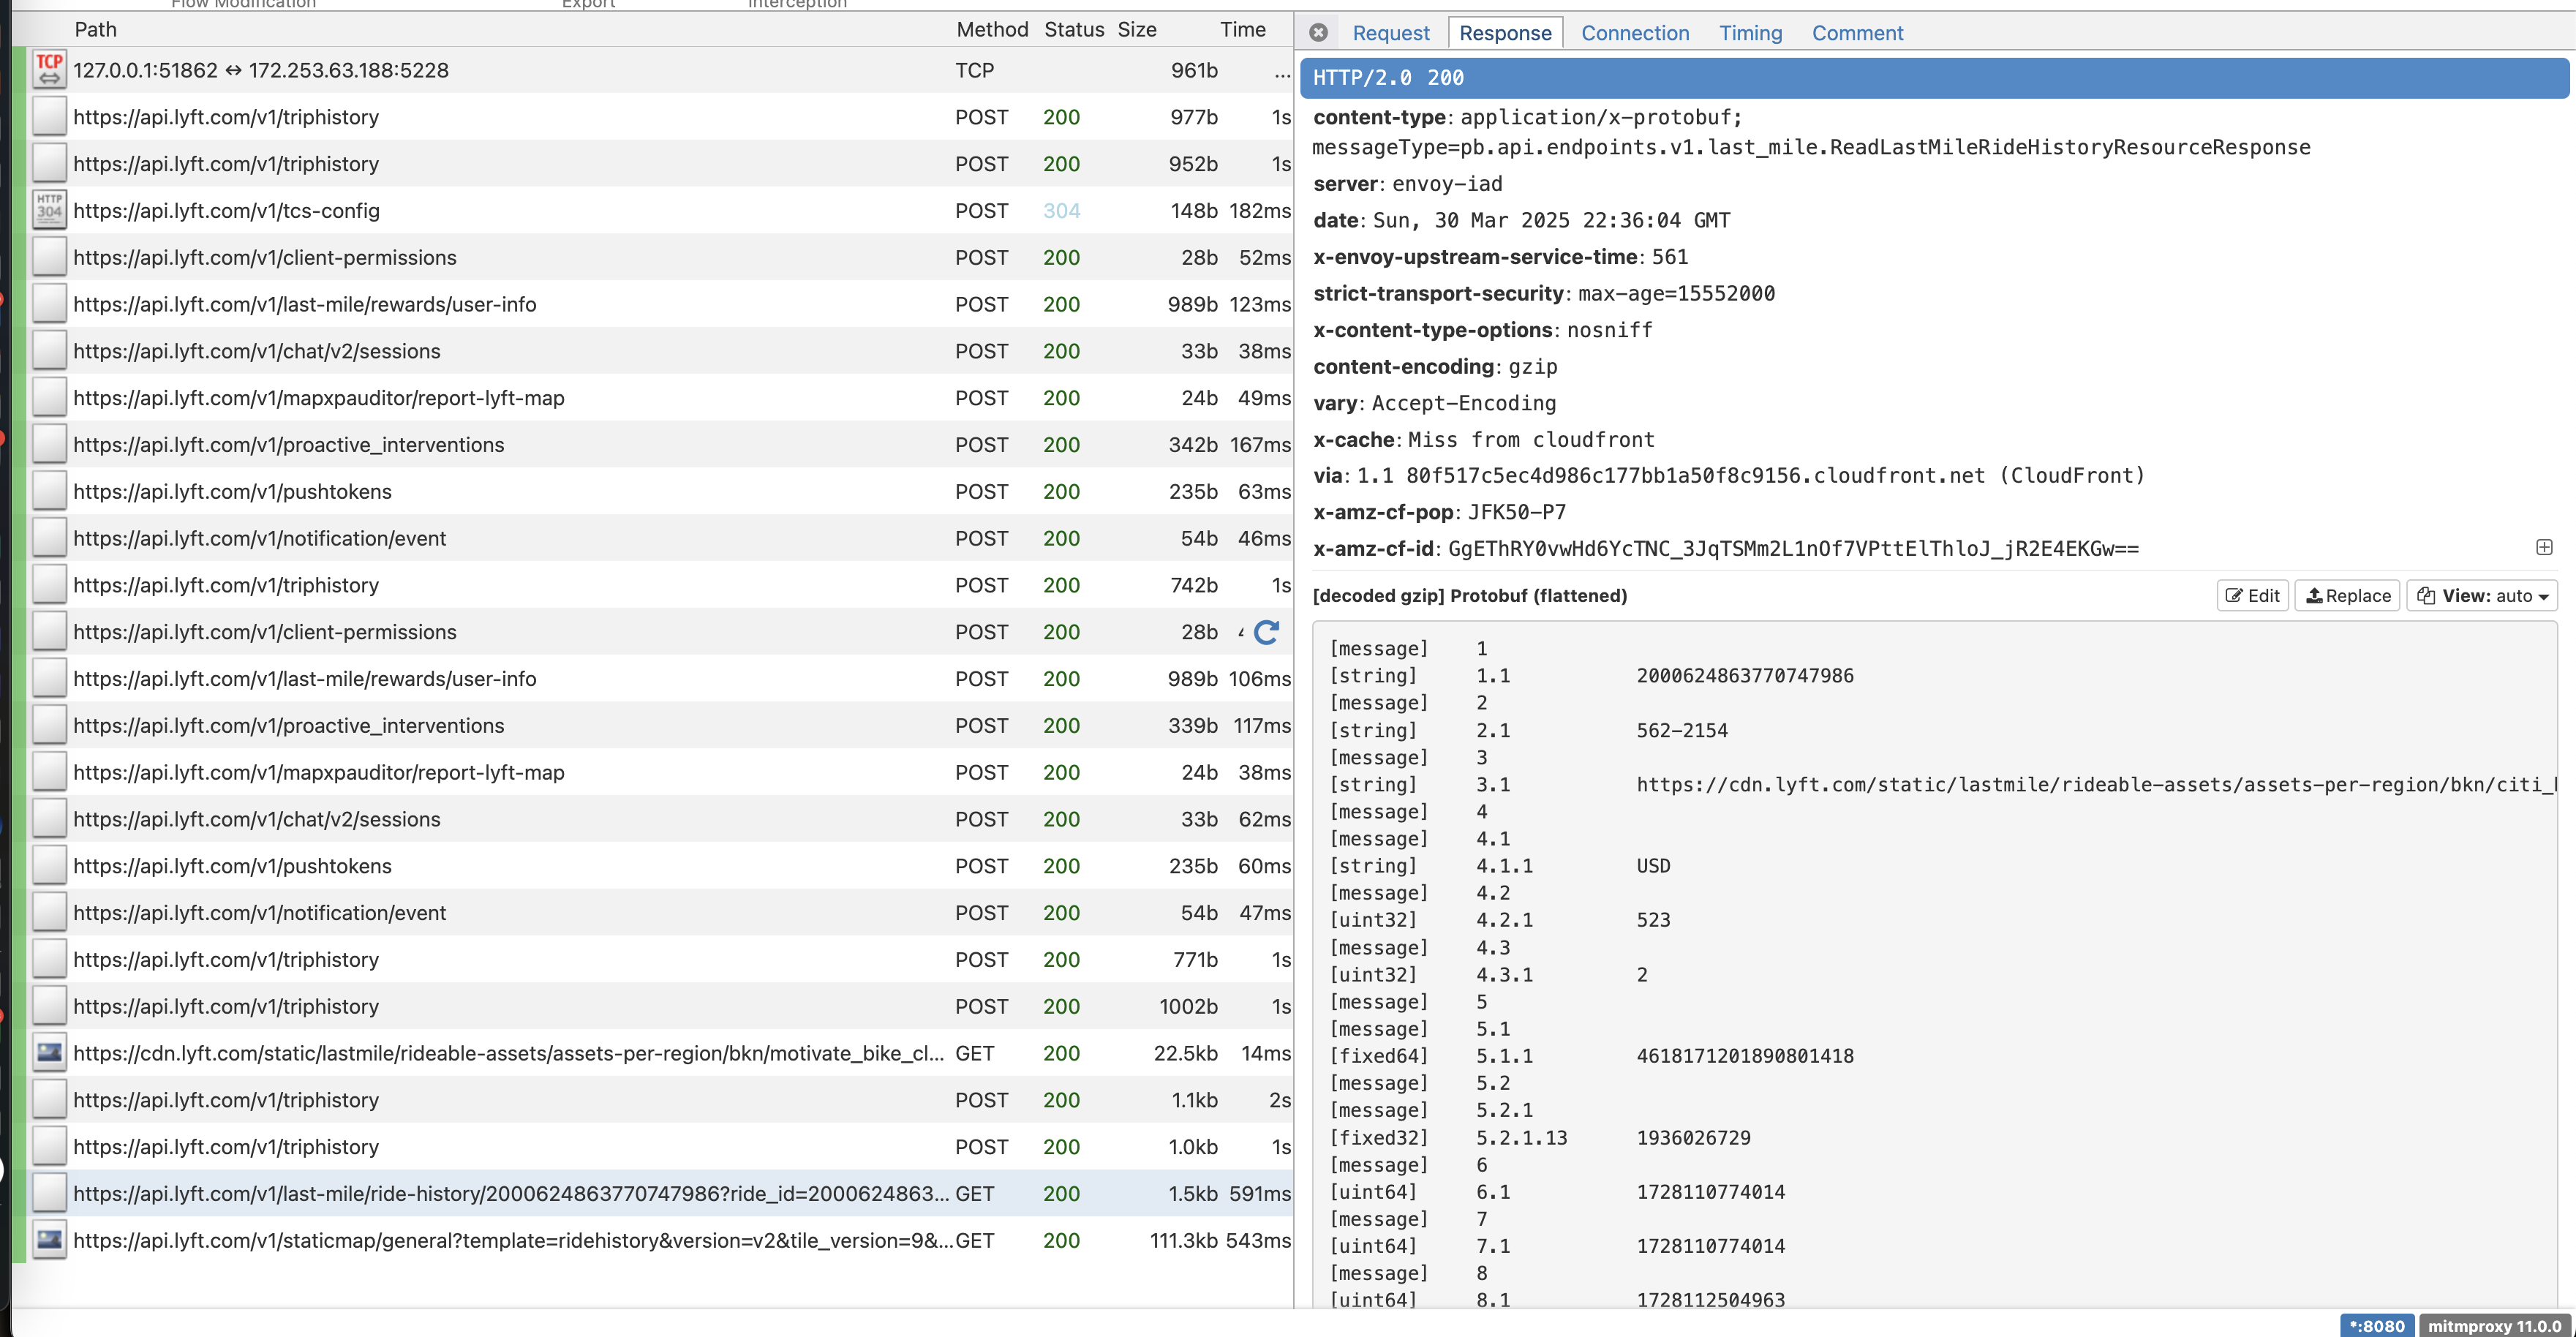Click Replace to upload response body

click(2347, 596)
